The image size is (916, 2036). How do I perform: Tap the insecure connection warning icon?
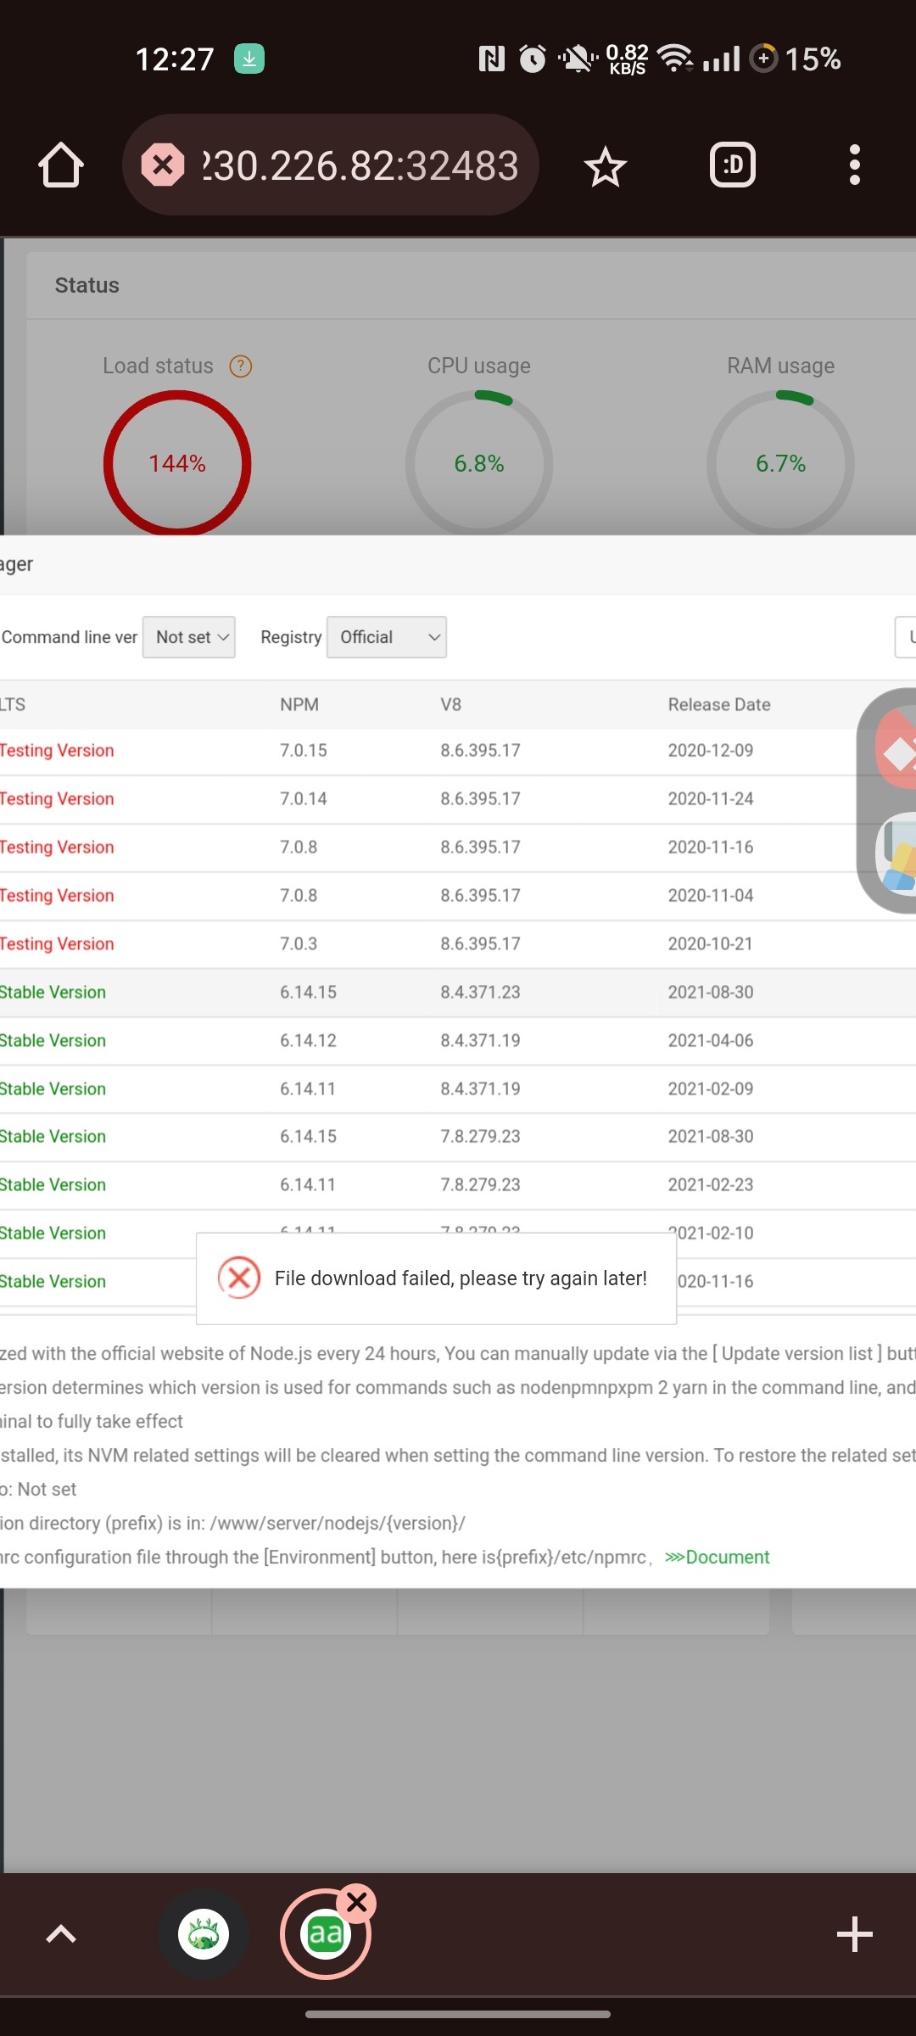[x=163, y=165]
